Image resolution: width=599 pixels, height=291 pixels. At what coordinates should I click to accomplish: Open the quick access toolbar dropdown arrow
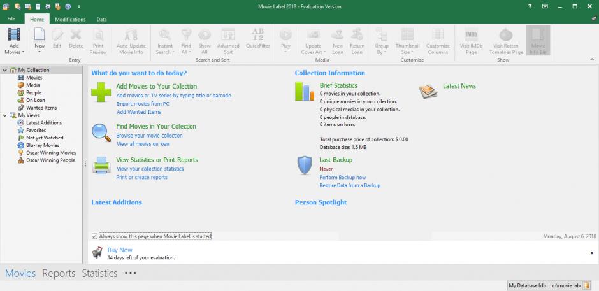[78, 6]
